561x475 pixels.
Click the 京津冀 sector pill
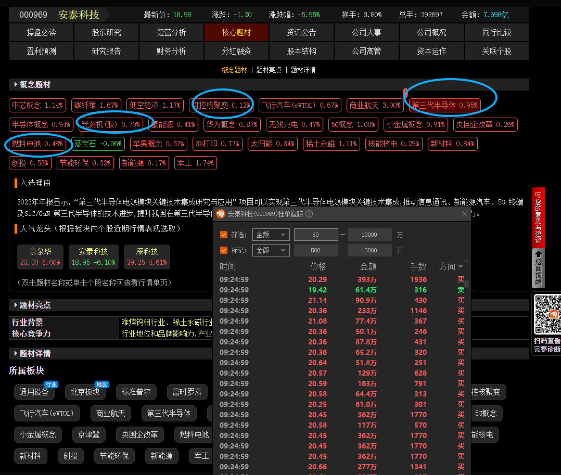tap(88, 434)
